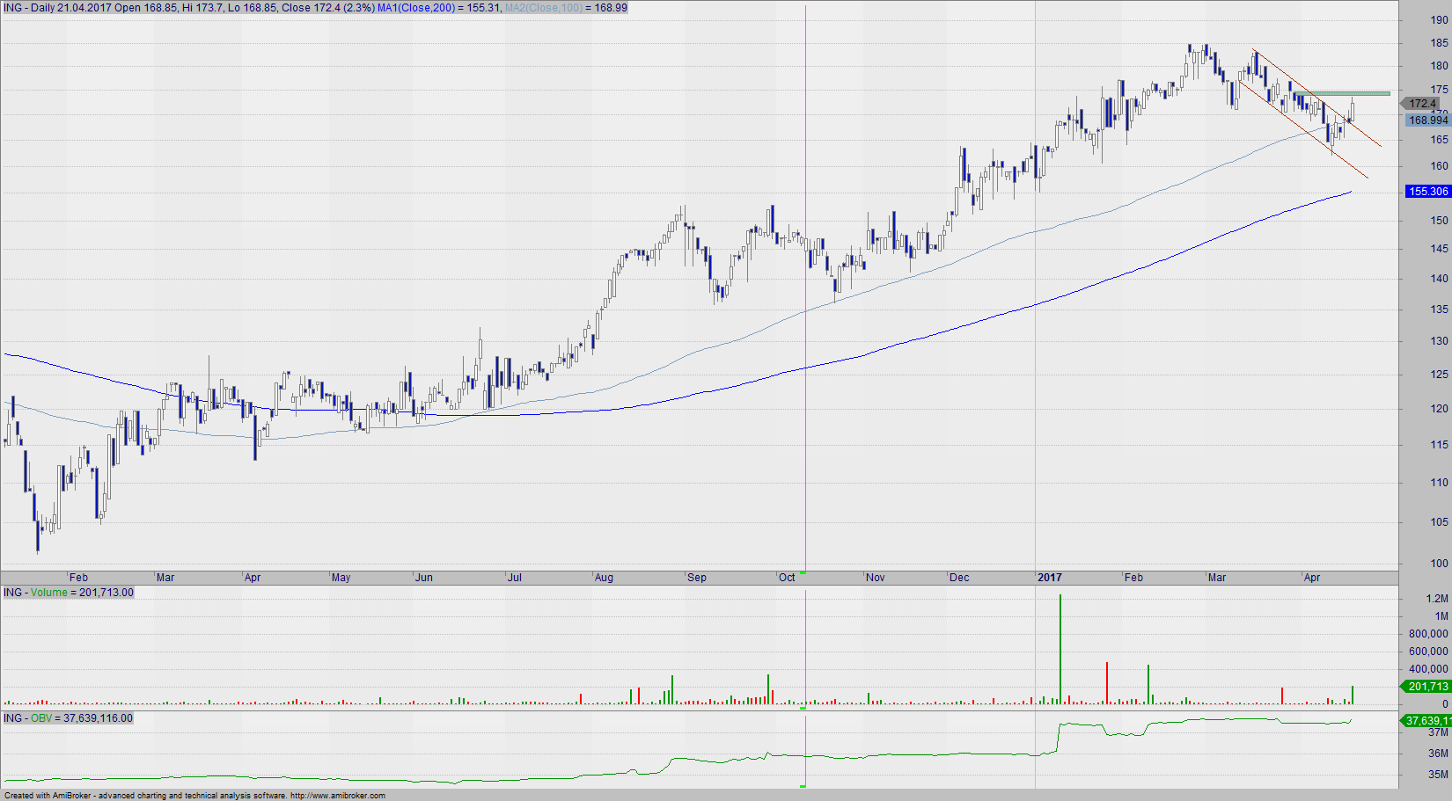Viewport: 1452px width, 801px height.
Task: Click the green 201,713 volume value tag
Action: [x=1426, y=687]
